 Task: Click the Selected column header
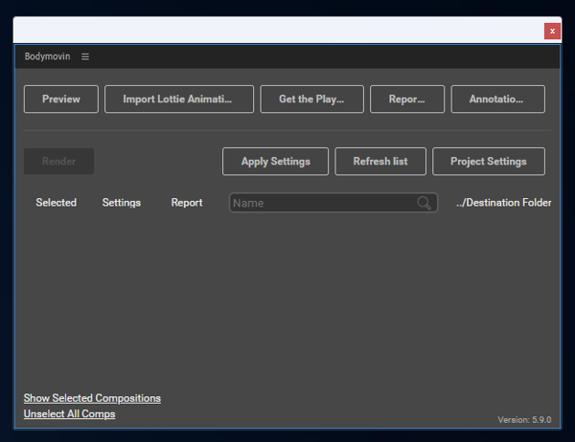pos(57,203)
